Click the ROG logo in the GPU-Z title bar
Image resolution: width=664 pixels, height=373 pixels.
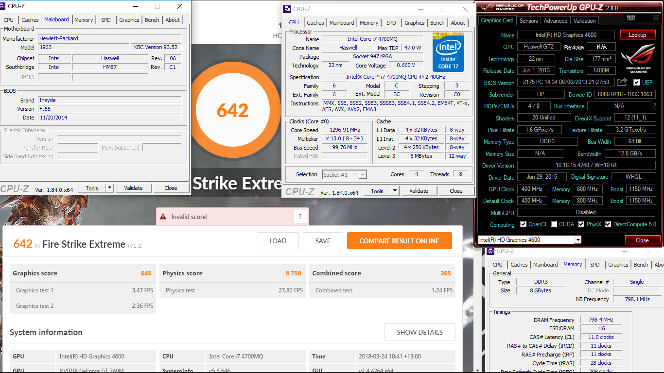tap(502, 7)
